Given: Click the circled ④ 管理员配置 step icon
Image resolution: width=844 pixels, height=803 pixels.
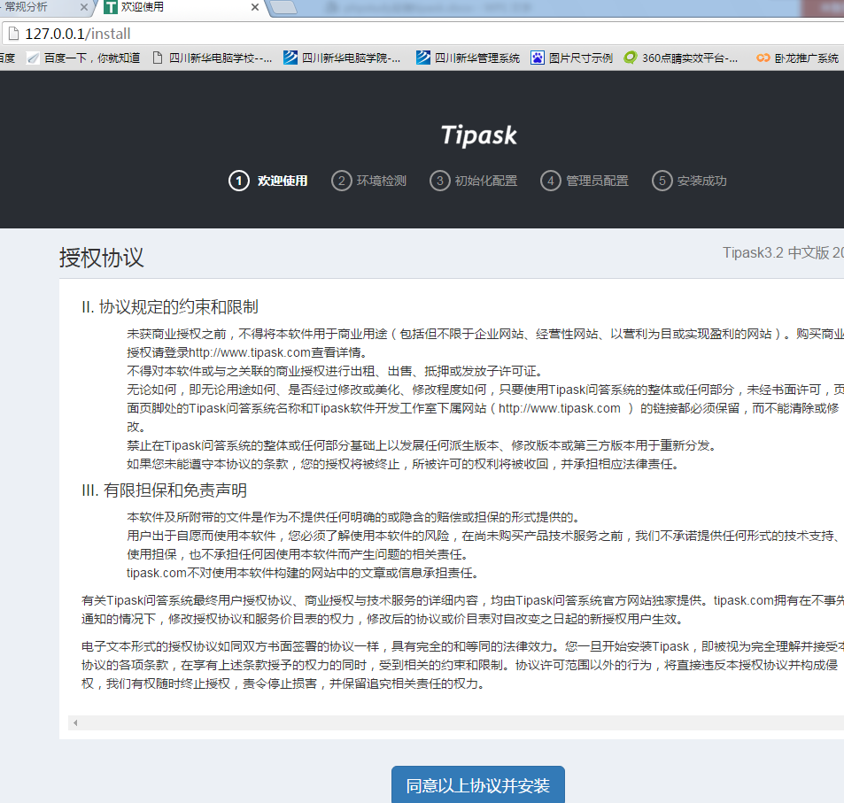Looking at the screenshot, I should [x=551, y=181].
